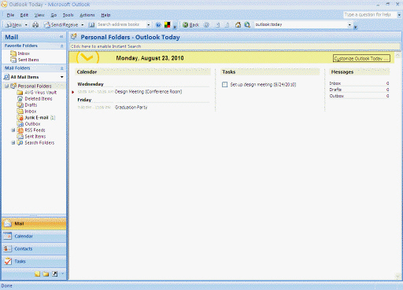Open the Send/Receive dropdown arrow
This screenshot has width=403, height=290.
[x=82, y=25]
